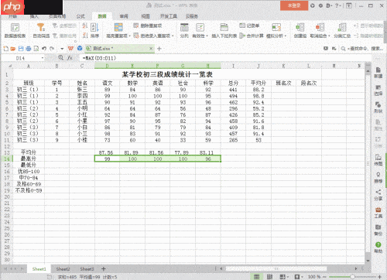Click the zoom in plus button
This screenshot has height=280, width=387.
tap(379, 277)
